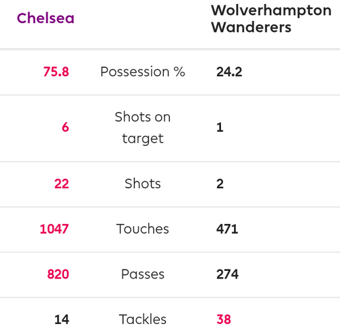The width and height of the screenshot is (340, 328).
Task: Click Chelsea's 14 tackles value
Action: pos(62,320)
